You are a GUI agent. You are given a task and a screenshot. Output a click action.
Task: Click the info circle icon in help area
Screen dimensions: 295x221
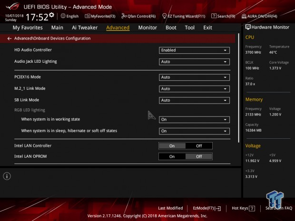(x=7, y=176)
